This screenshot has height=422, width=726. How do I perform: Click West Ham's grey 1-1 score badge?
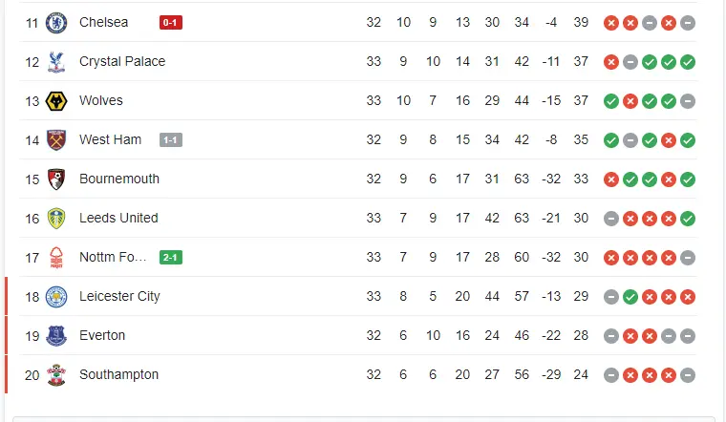pos(171,139)
